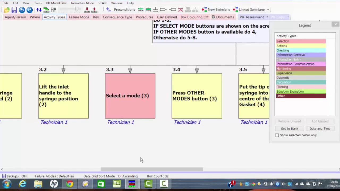
Task: Open Google Chrome from the taskbar
Action: pyautogui.click(x=70, y=184)
